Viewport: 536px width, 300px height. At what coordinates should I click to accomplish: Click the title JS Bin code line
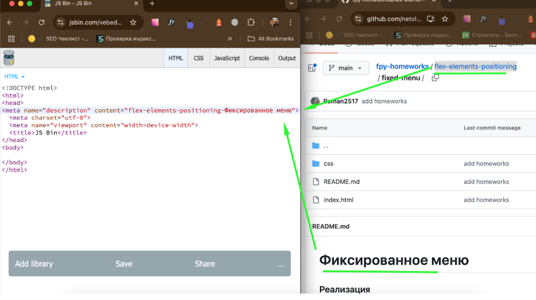tap(48, 132)
